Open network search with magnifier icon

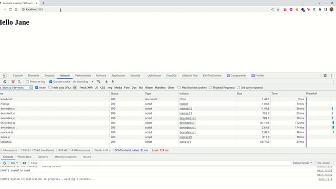(x=19, y=82)
